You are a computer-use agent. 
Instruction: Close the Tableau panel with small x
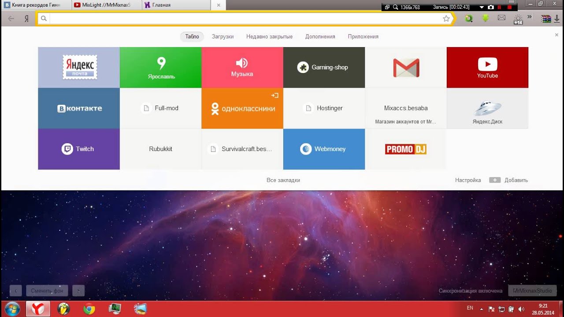tap(557, 35)
